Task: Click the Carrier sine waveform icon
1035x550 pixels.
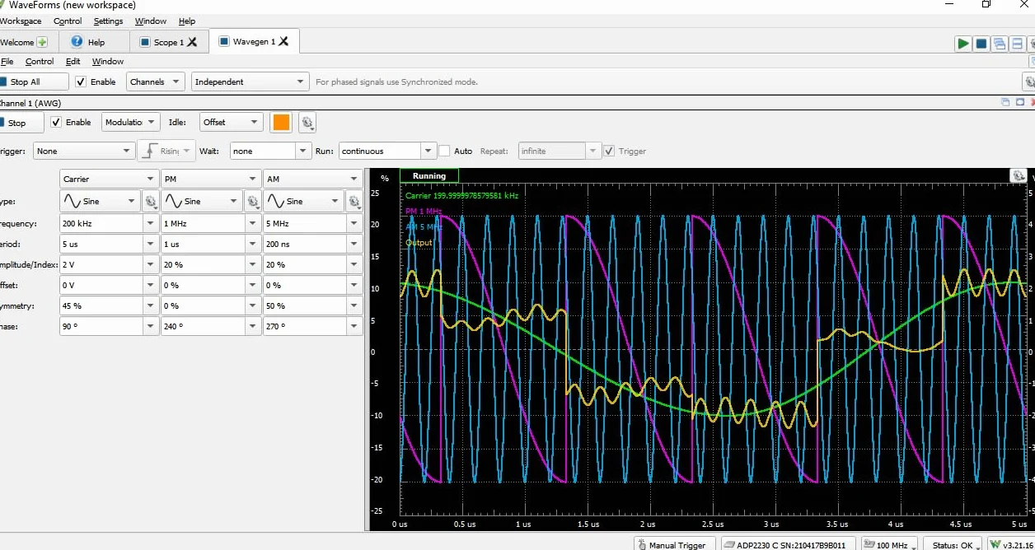Action: point(72,201)
